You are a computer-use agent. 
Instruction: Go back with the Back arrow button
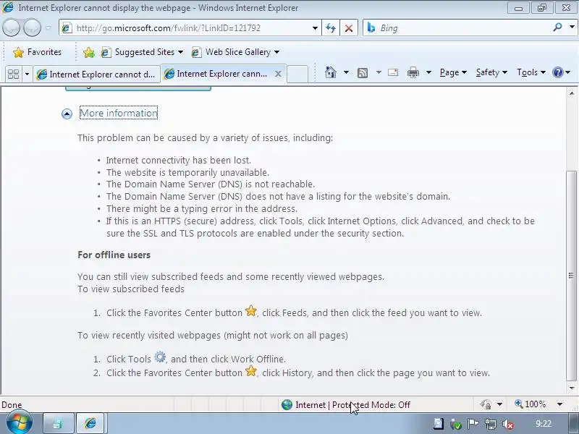[x=11, y=27]
